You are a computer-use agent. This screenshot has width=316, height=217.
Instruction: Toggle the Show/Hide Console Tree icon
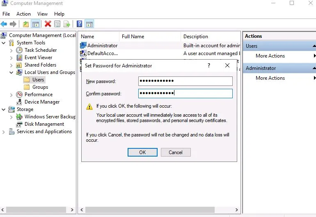(x=35, y=24)
